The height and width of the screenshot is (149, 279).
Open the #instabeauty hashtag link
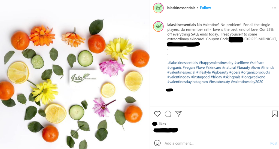[219, 82]
